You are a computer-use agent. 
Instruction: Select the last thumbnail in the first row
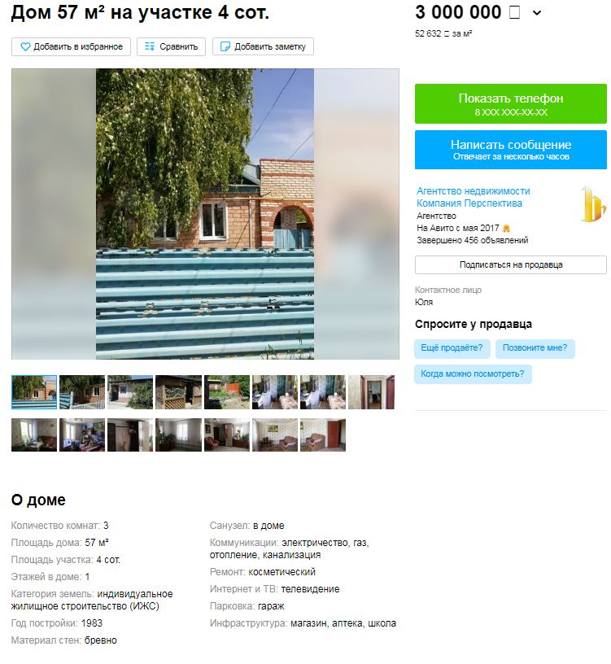pos(371,392)
